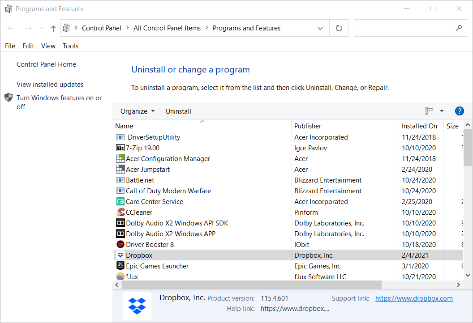Click the forward navigation arrow
Image resolution: width=473 pixels, height=323 pixels.
[x=28, y=28]
